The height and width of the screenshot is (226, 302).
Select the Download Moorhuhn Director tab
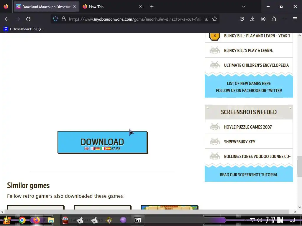[46, 6]
